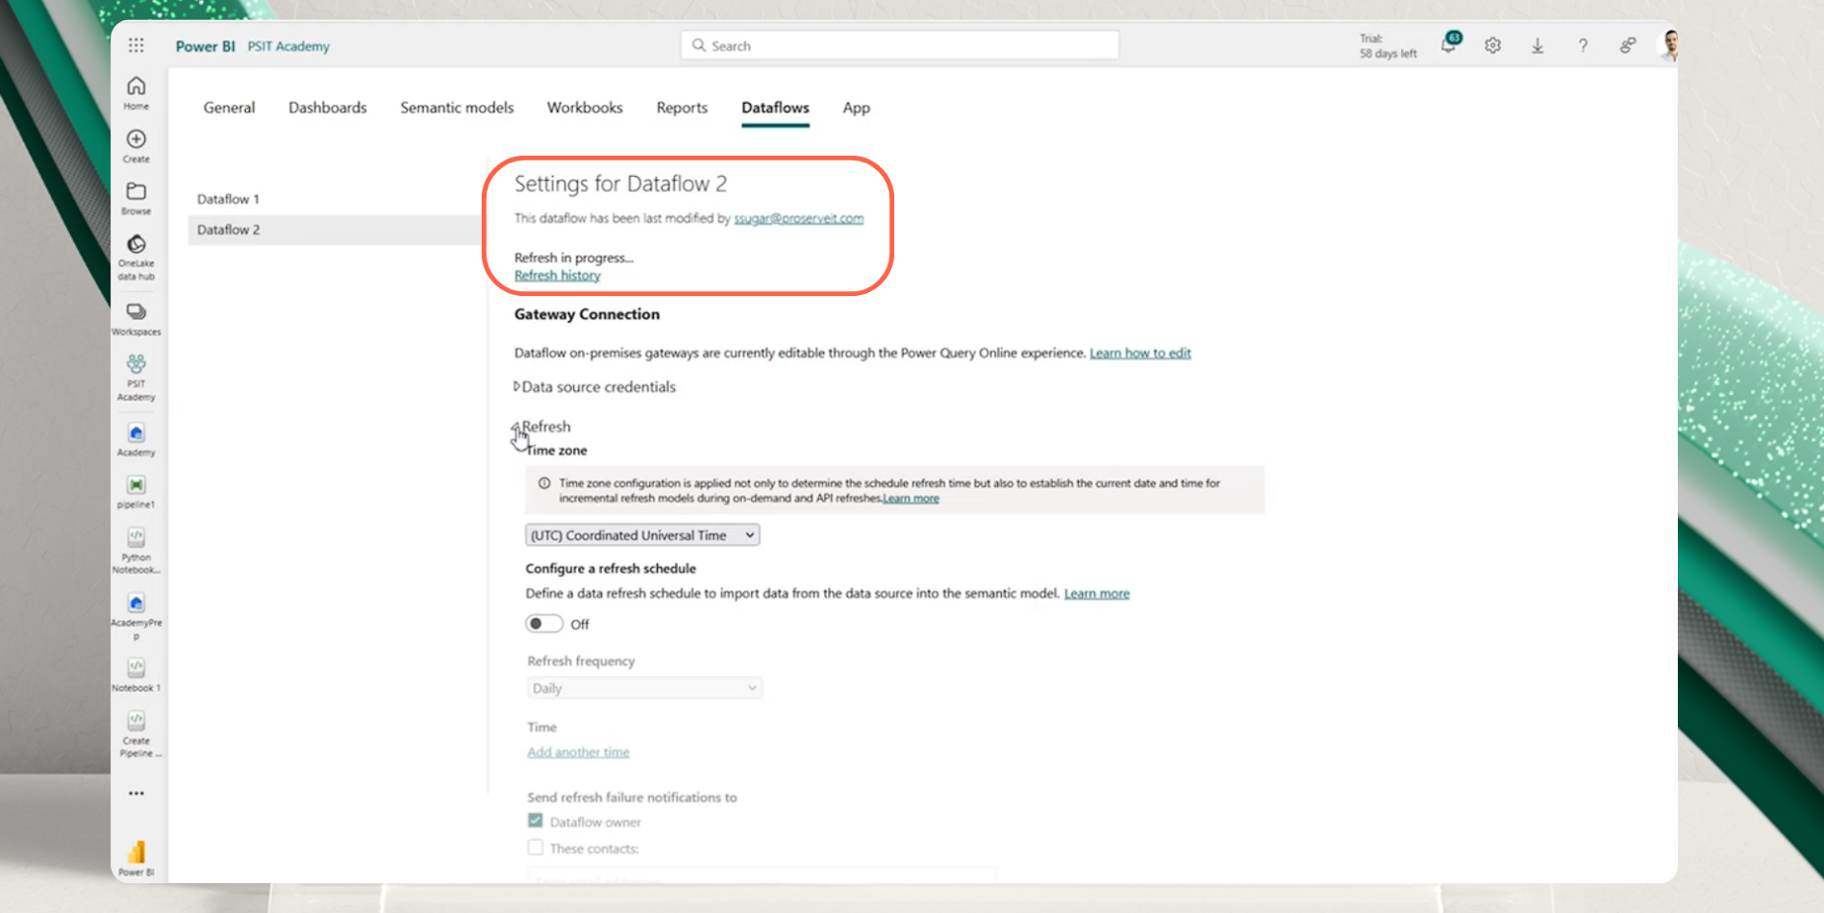Screen dimensions: 1824x913
Task: Click the Add another time link
Action: pos(578,753)
